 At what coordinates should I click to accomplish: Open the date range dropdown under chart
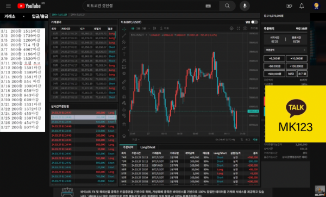coord(136,139)
